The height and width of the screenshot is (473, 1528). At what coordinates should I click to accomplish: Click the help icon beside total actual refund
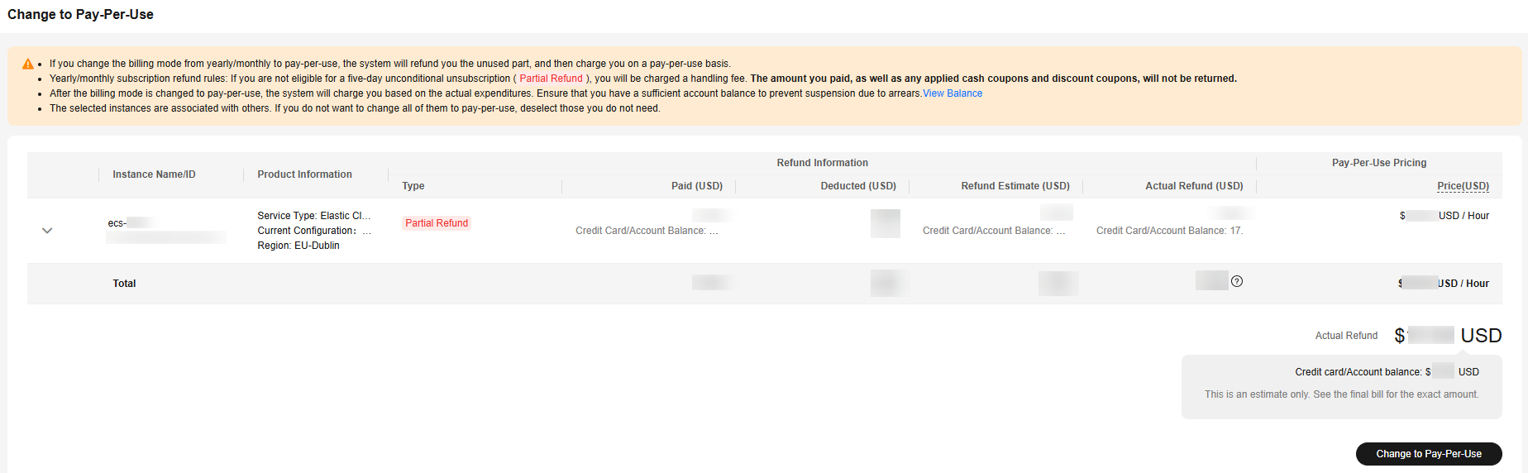1237,281
